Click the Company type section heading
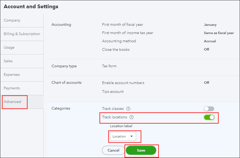Screen dimensions: 240x158 (x=64, y=66)
